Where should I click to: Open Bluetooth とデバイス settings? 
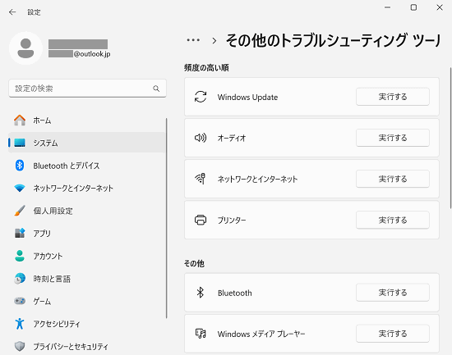[87, 166]
